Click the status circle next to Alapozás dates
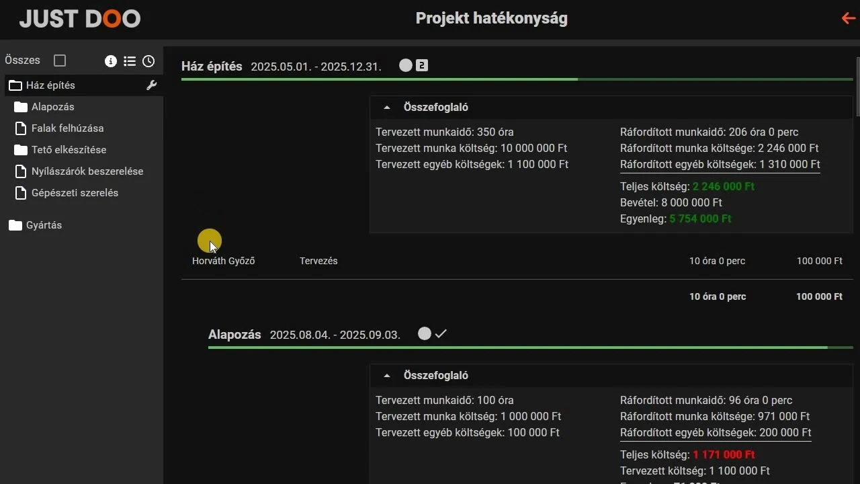 pos(424,333)
